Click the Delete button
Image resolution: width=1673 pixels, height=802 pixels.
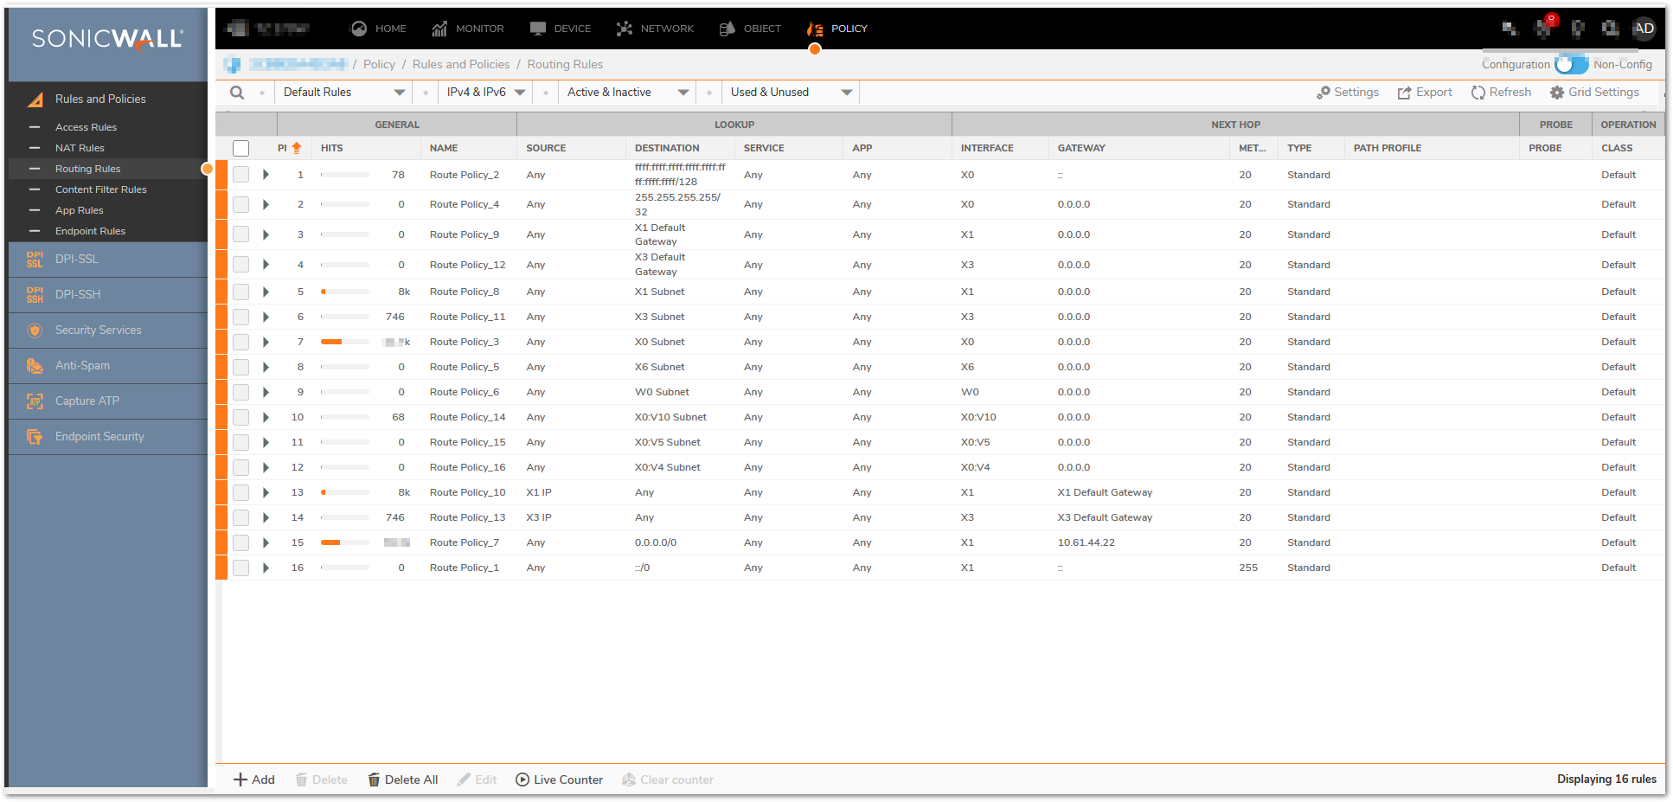321,780
